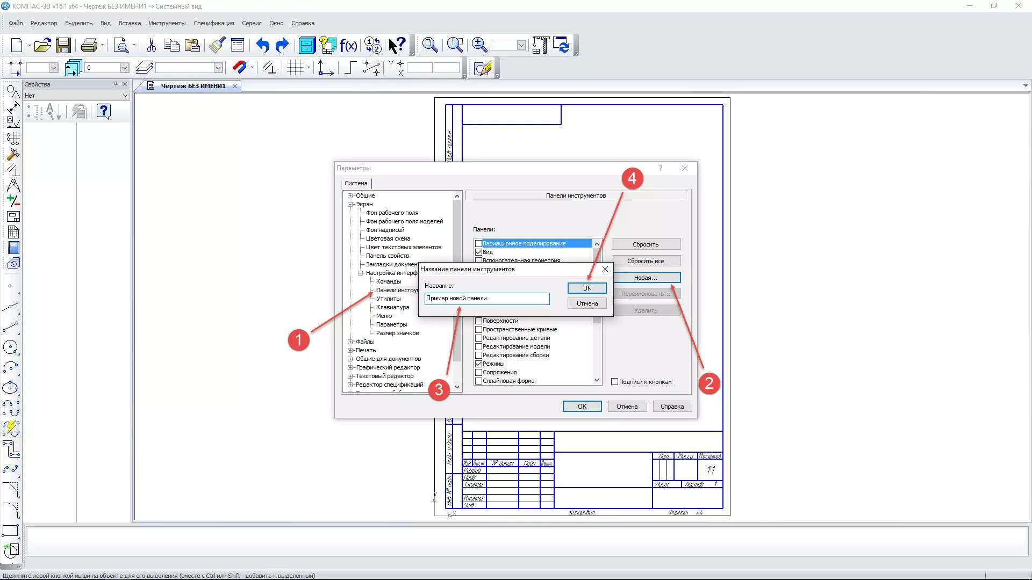
Task: Check Редактирование сборки checkbox
Action: click(x=478, y=356)
